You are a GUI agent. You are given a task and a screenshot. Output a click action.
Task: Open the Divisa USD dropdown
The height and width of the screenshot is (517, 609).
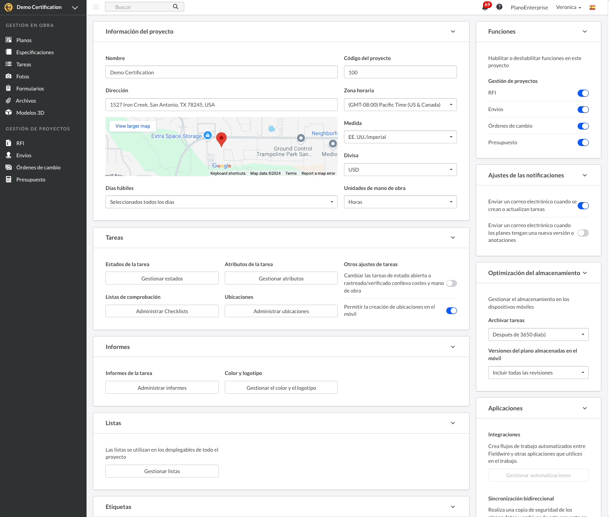pos(400,170)
